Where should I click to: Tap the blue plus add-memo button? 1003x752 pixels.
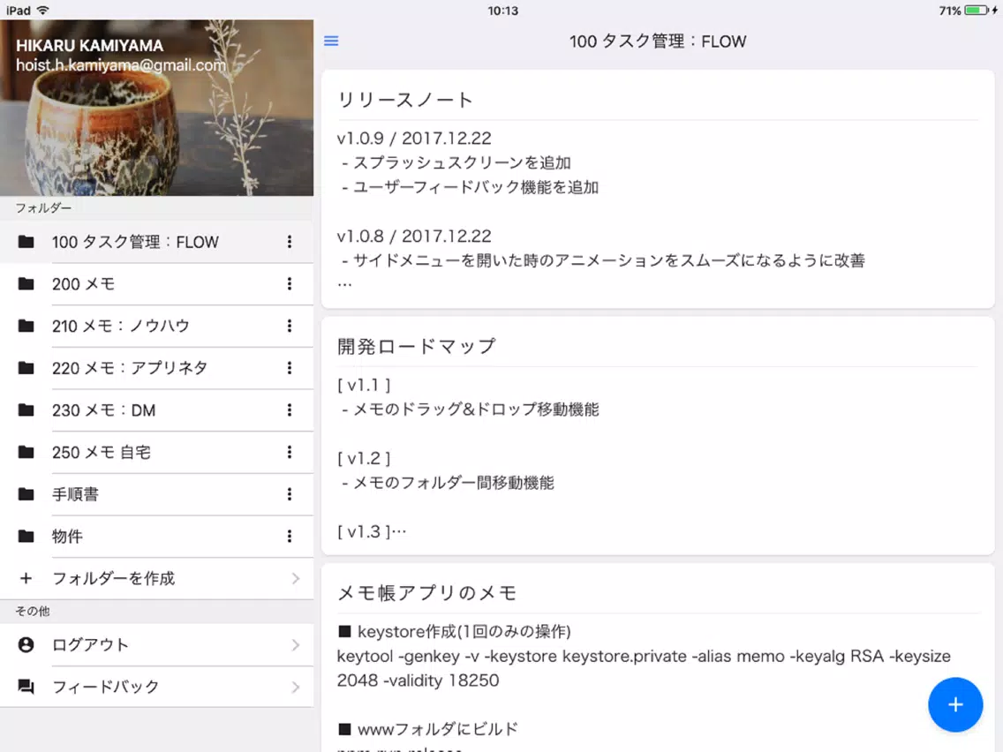(x=955, y=704)
